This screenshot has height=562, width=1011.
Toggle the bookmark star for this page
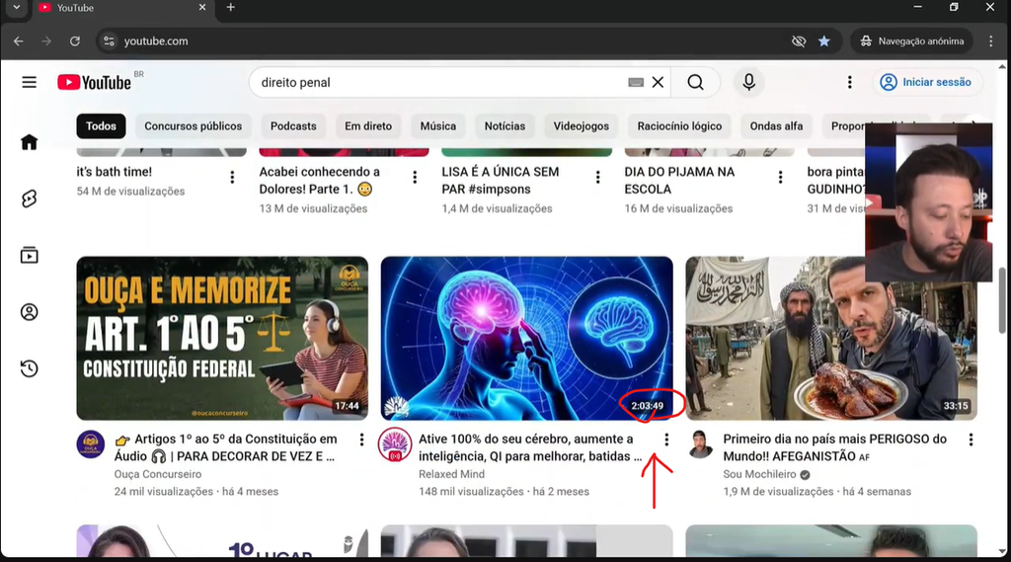coord(824,41)
